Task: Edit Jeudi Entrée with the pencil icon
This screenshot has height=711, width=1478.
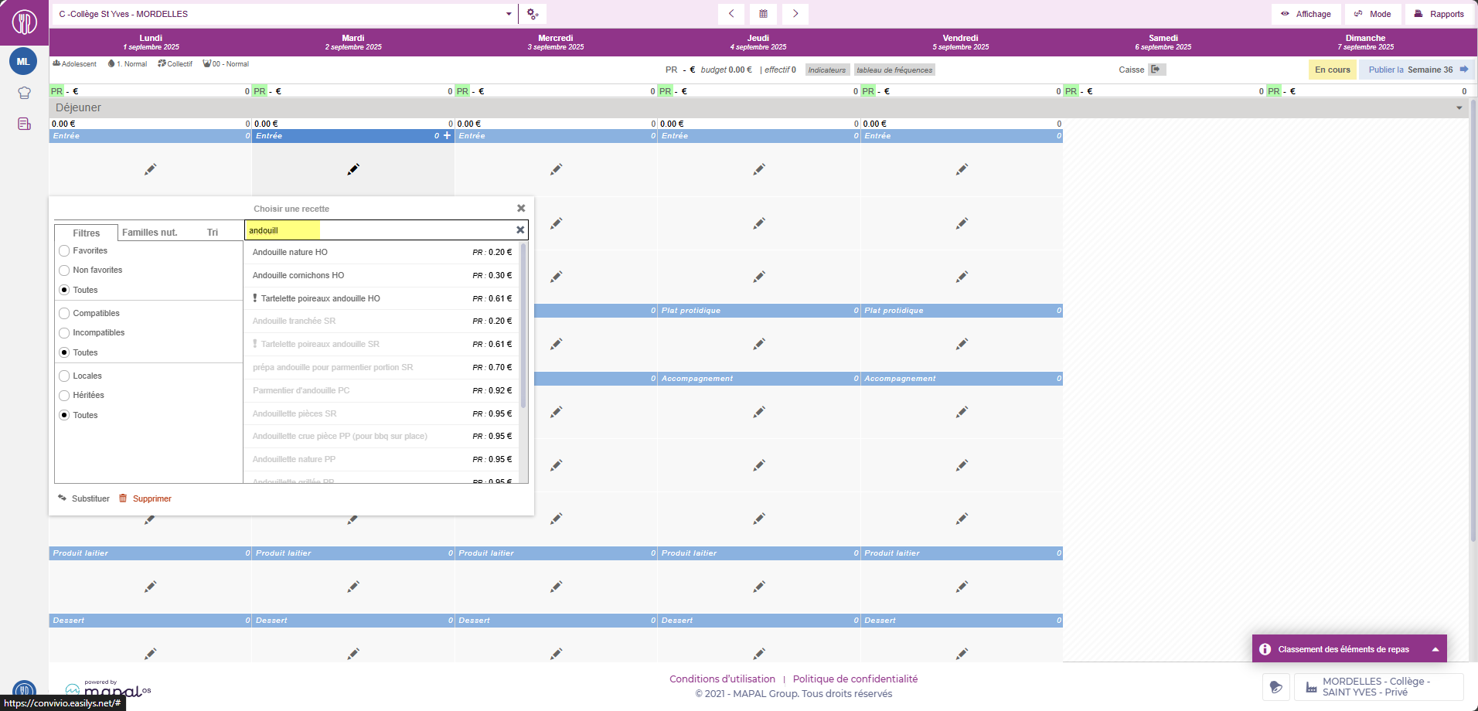Action: click(759, 169)
